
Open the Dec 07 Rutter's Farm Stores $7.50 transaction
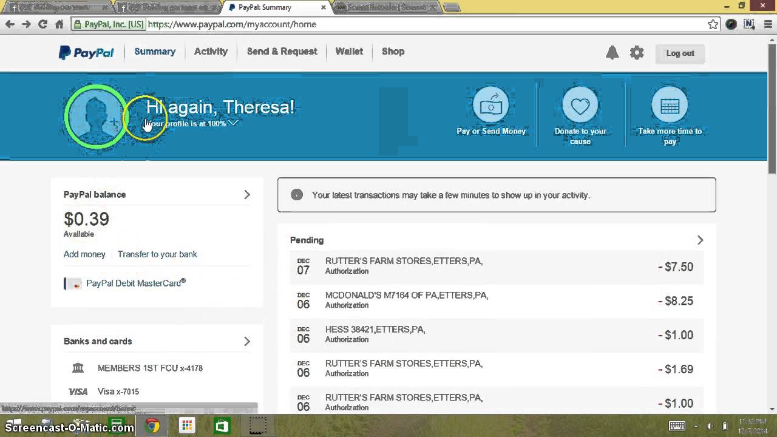pos(497,267)
